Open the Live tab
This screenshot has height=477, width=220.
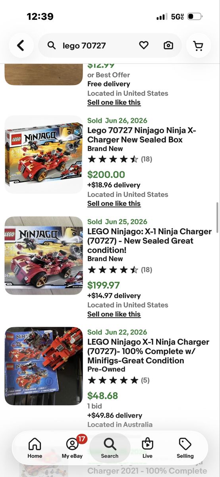tap(147, 448)
